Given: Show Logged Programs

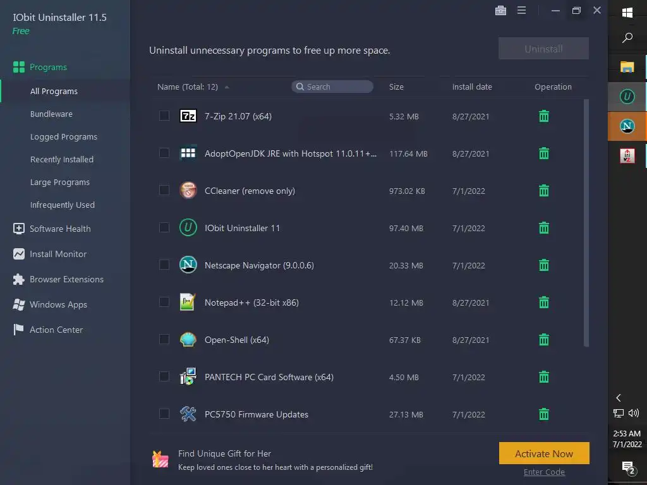Looking at the screenshot, I should pos(64,136).
